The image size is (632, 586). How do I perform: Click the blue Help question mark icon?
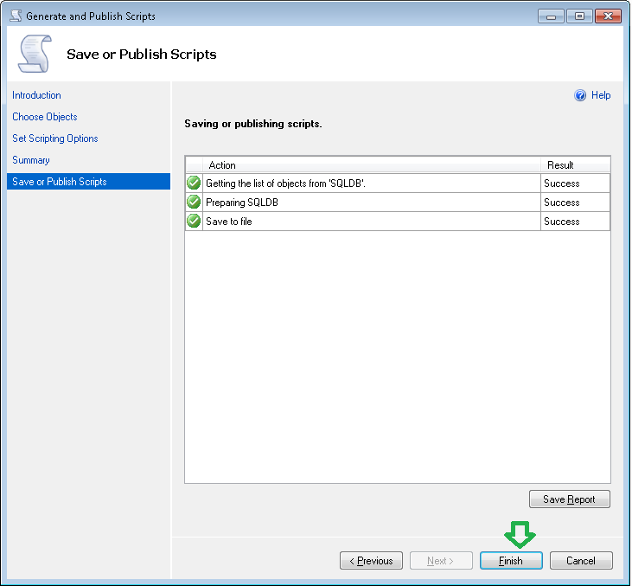(x=580, y=96)
